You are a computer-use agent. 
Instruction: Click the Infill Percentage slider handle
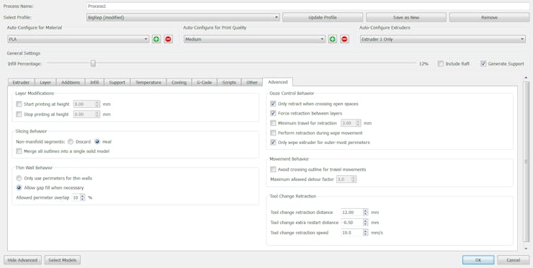(93, 63)
